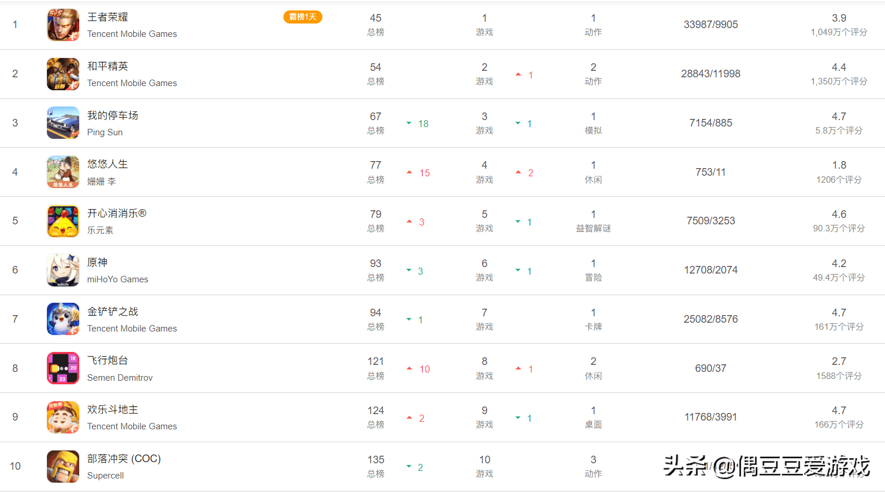Click the value 690/37
885x492 pixels.
coord(711,368)
